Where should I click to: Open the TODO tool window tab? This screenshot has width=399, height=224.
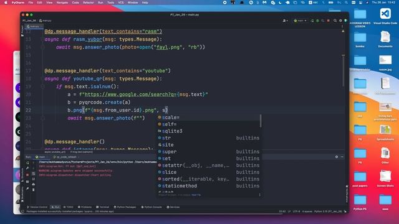(68, 207)
